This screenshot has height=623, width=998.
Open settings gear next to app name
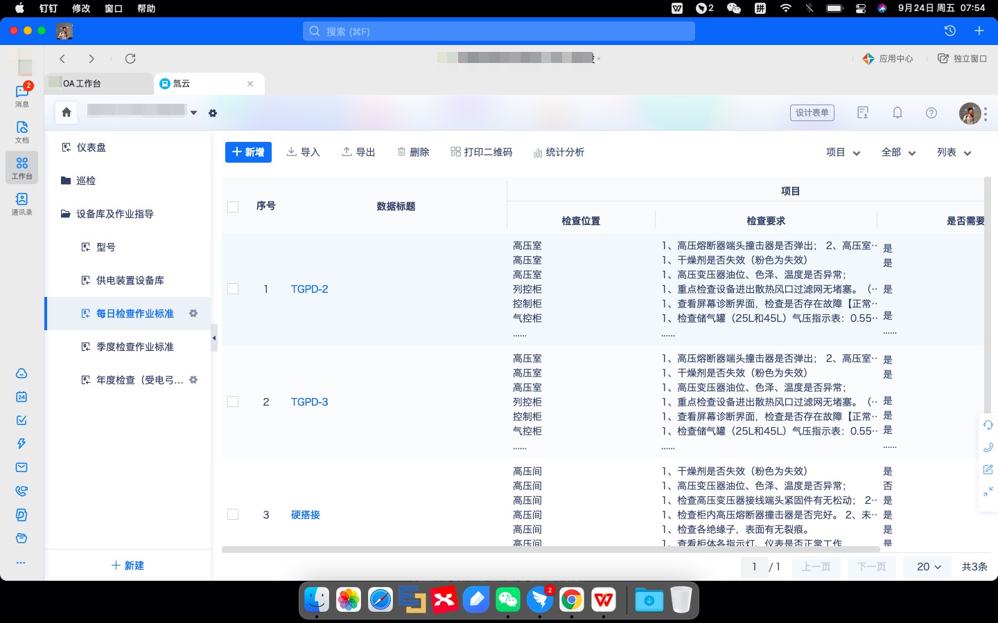(x=213, y=113)
